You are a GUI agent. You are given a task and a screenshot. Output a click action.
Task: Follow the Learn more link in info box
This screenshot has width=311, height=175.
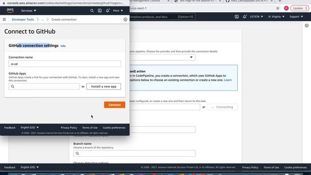pos(228,80)
